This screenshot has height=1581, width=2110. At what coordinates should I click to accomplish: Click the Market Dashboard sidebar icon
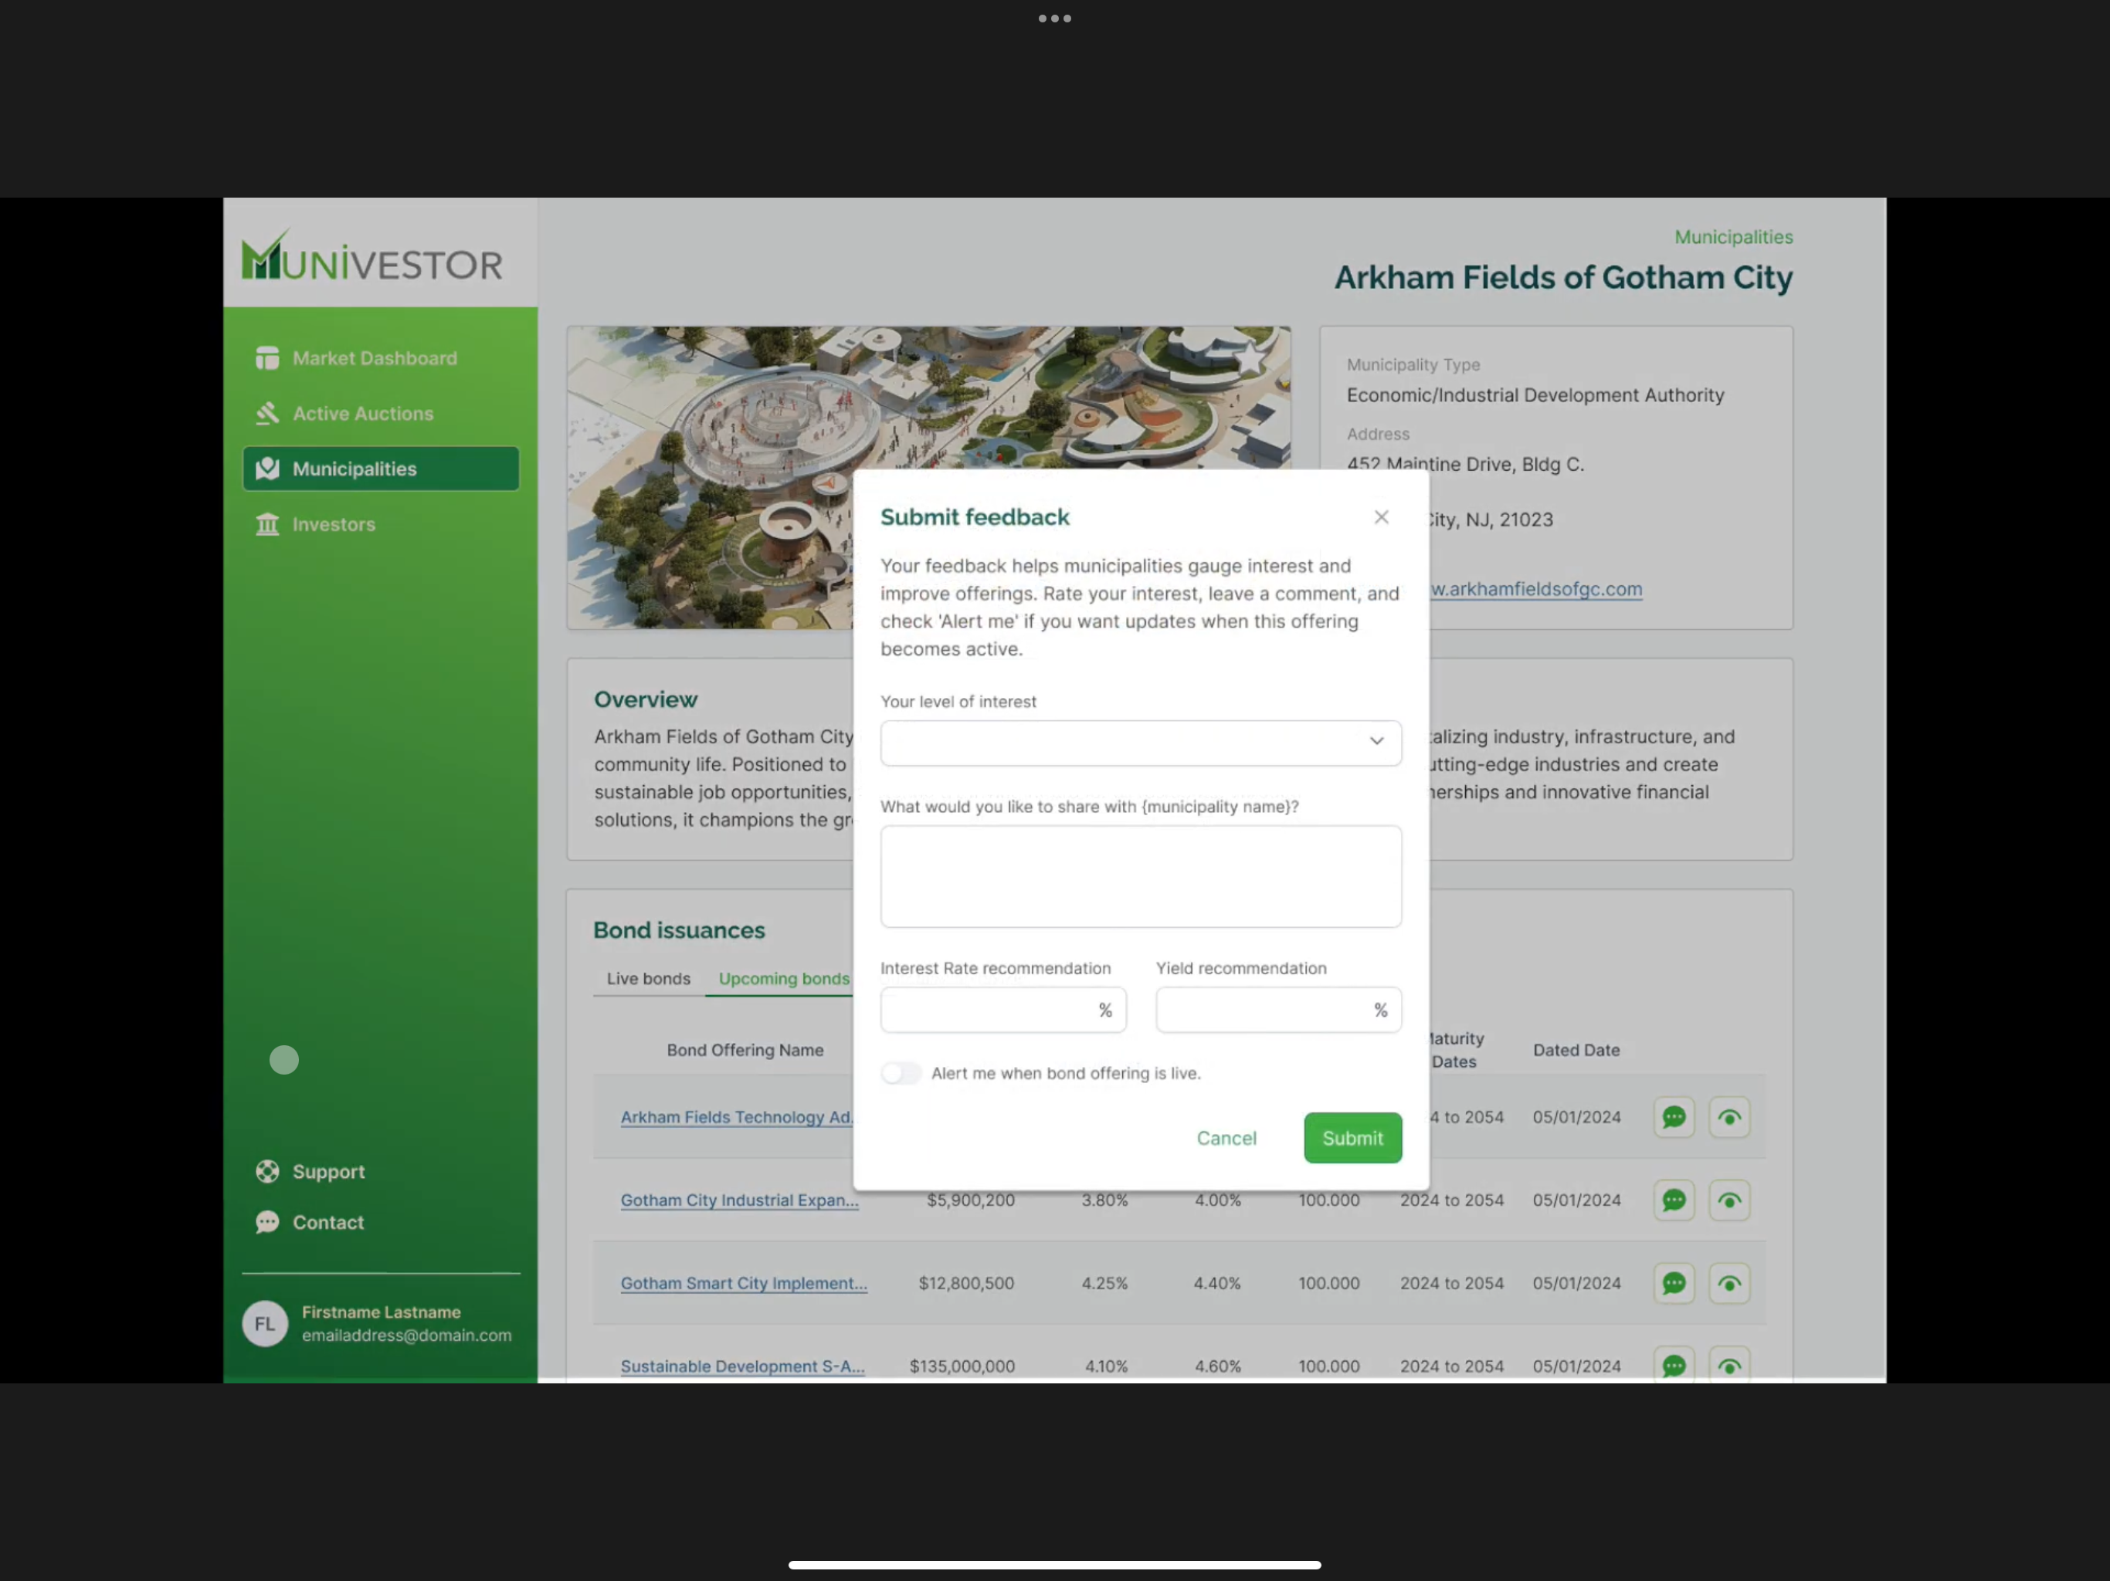267,358
